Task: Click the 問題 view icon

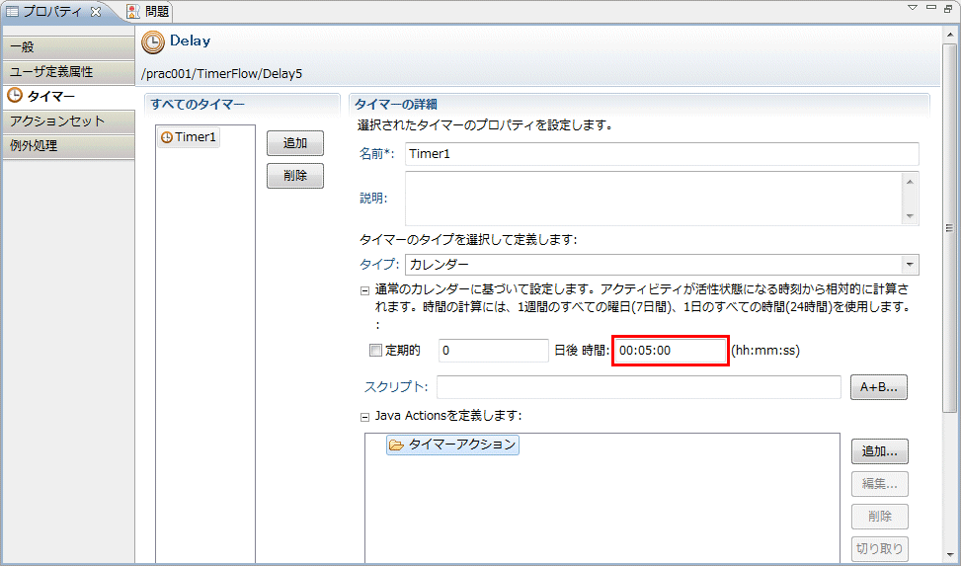Action: point(133,12)
